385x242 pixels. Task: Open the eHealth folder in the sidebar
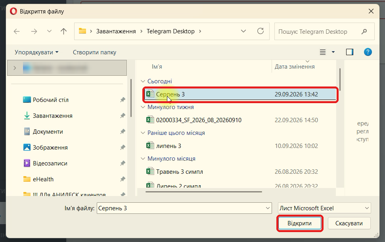click(38, 179)
